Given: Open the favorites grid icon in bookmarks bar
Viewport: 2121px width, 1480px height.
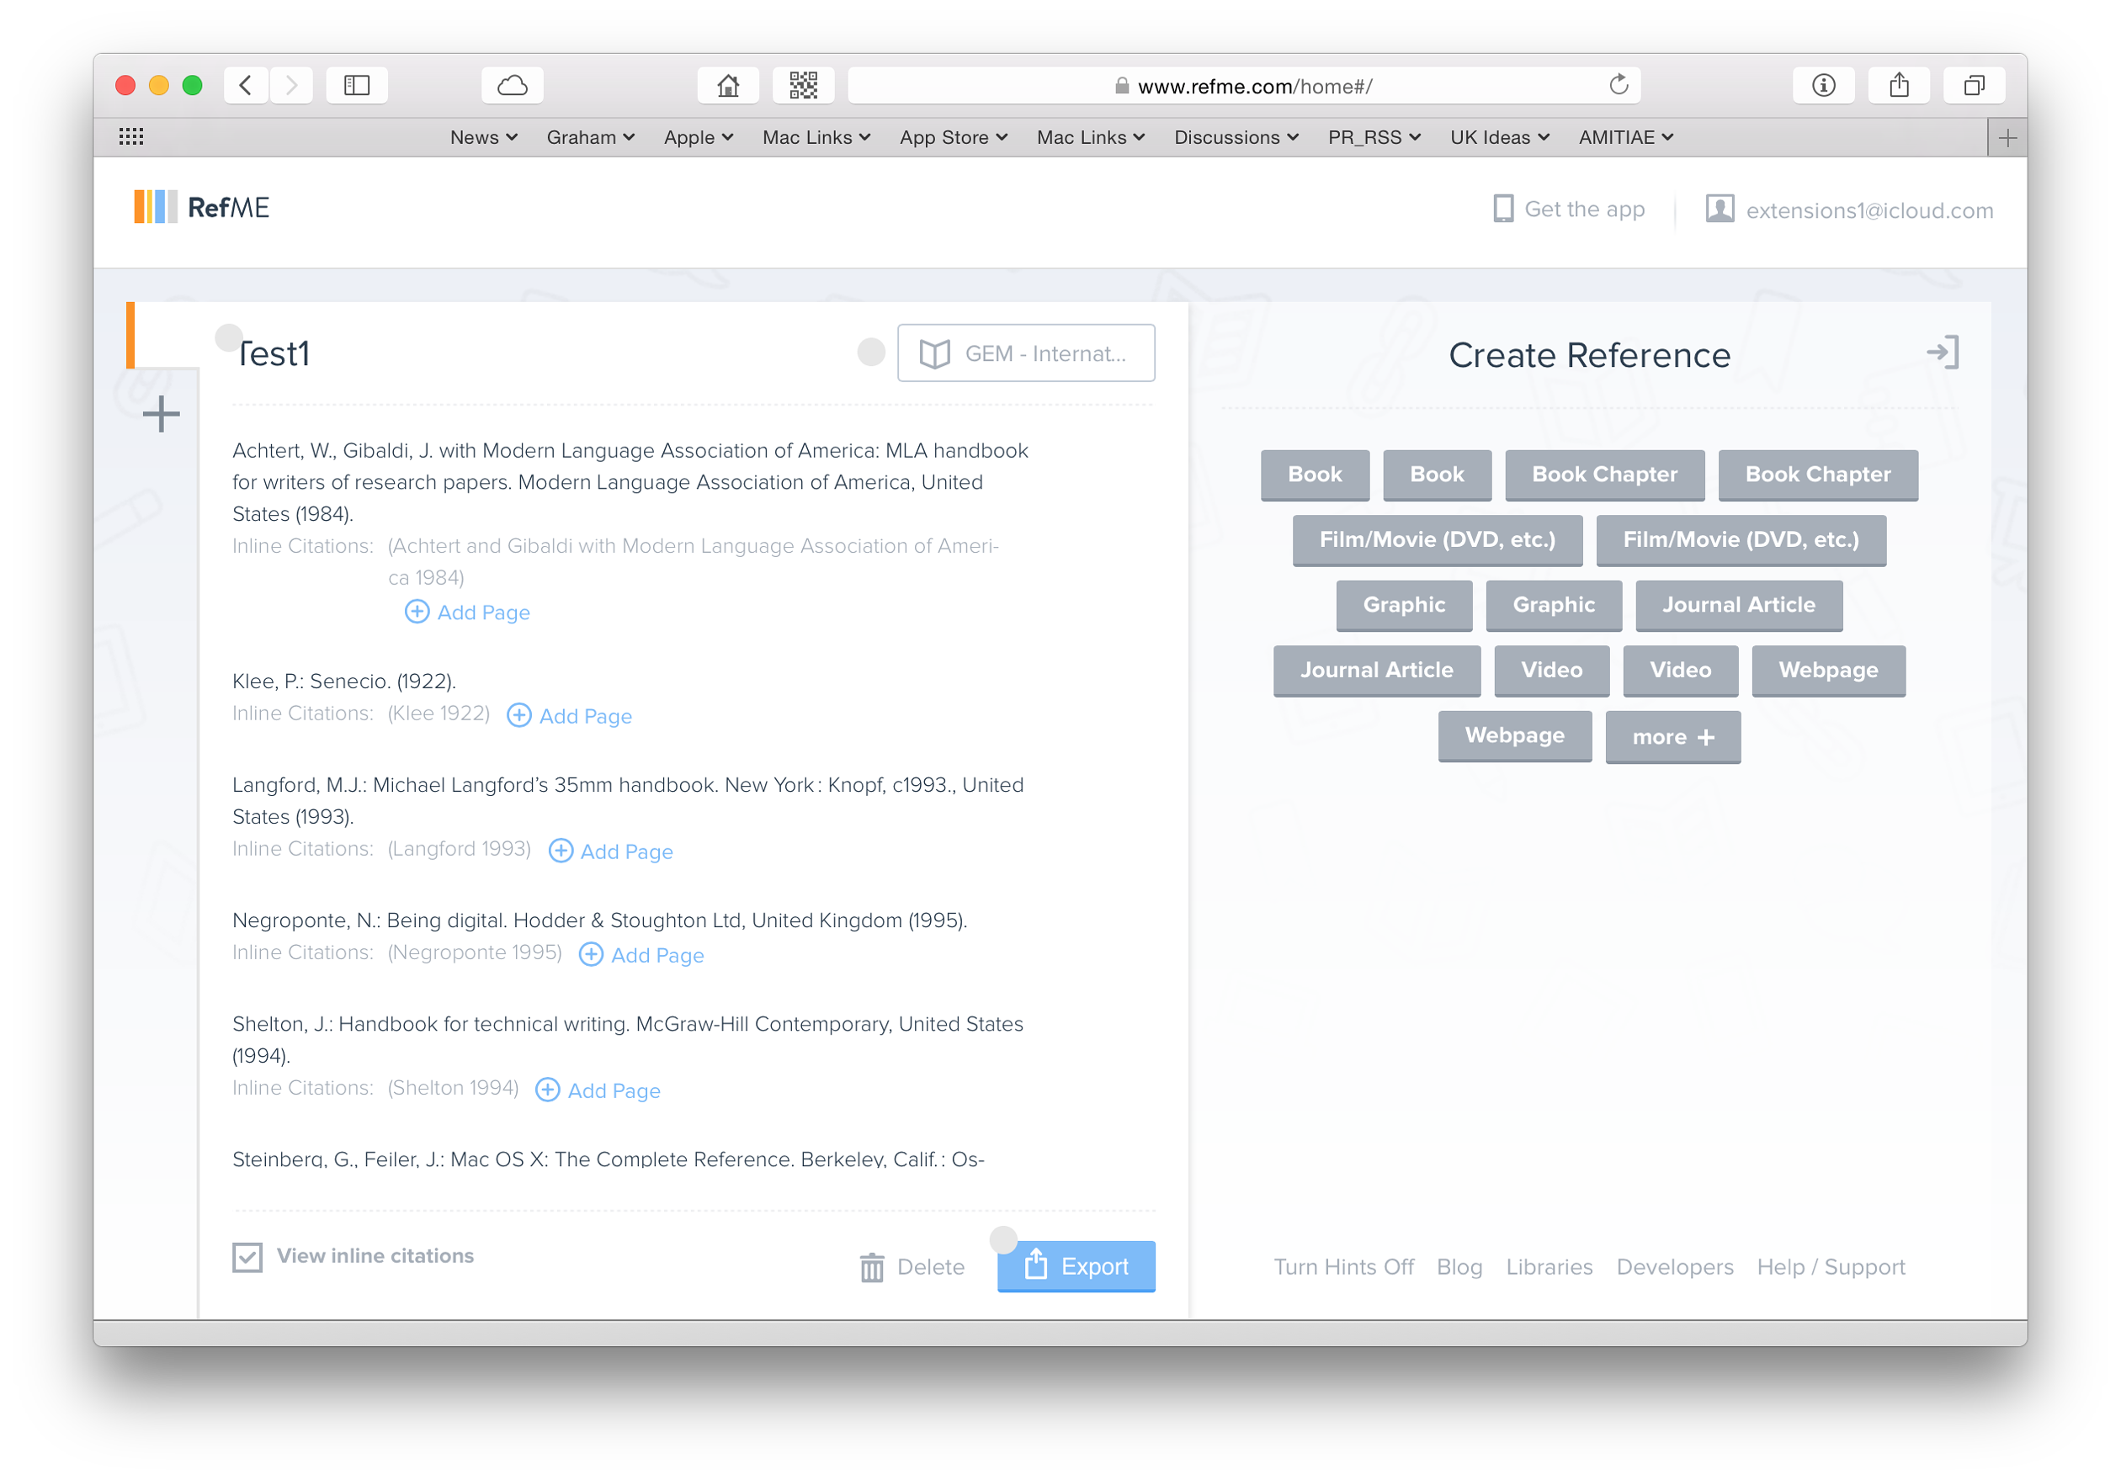Looking at the screenshot, I should coord(131,136).
